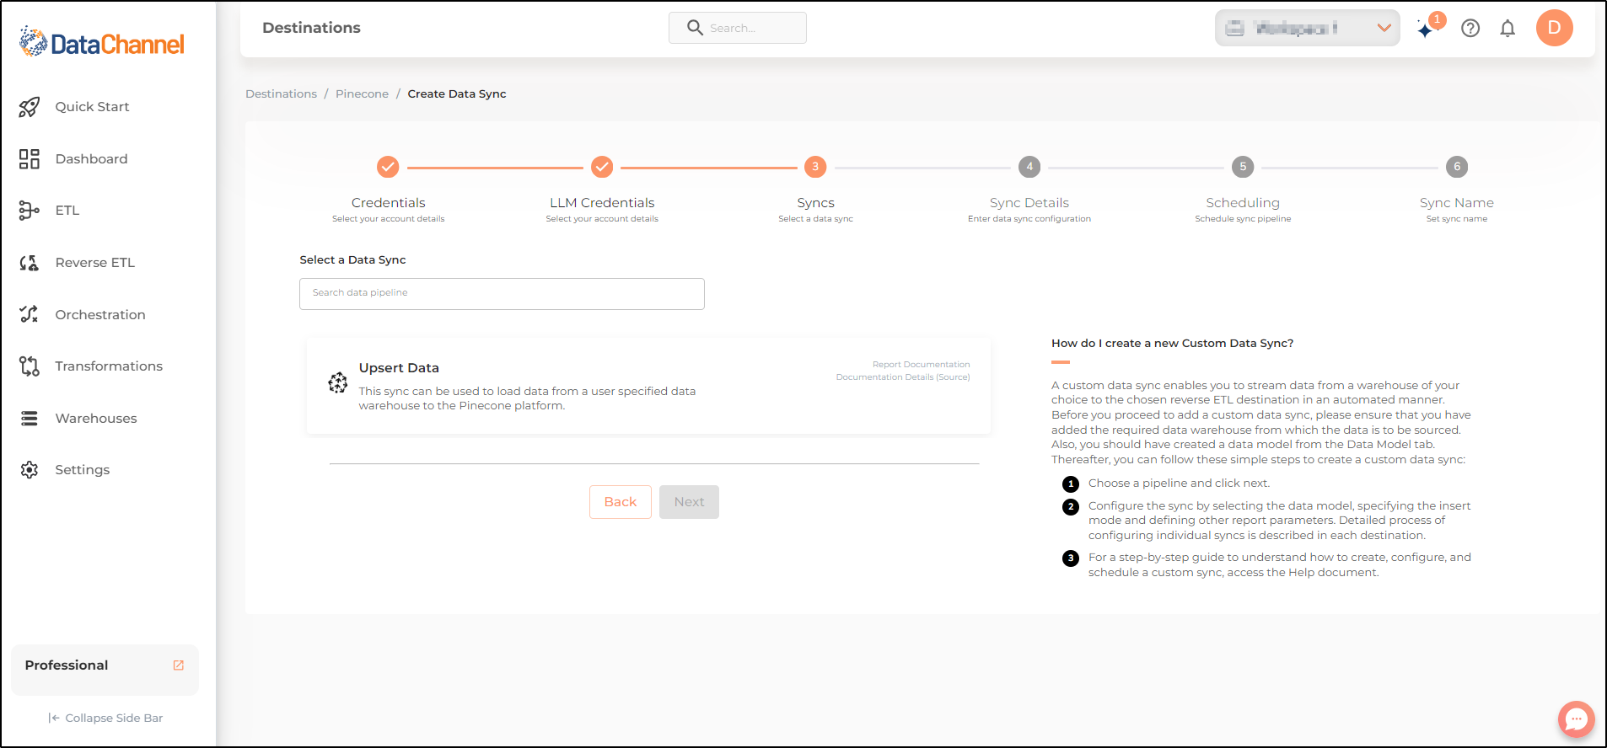
Task: Open Pinecone breadcrumb link
Action: tap(362, 93)
